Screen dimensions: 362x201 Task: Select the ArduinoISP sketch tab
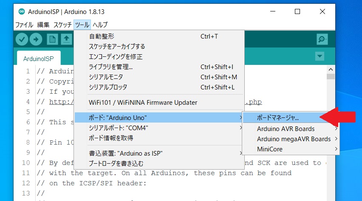tap(39, 59)
